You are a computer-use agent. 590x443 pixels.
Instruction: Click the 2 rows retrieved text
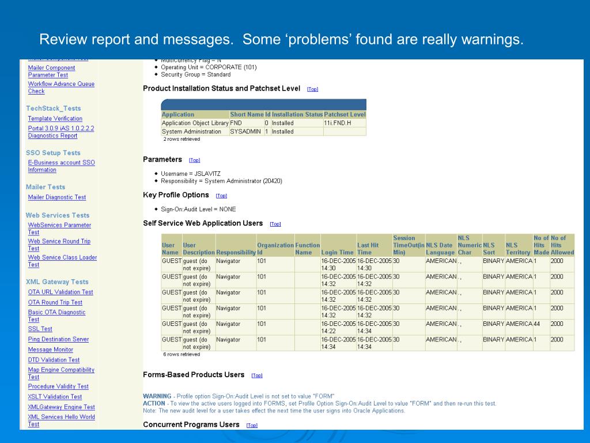pyautogui.click(x=181, y=140)
